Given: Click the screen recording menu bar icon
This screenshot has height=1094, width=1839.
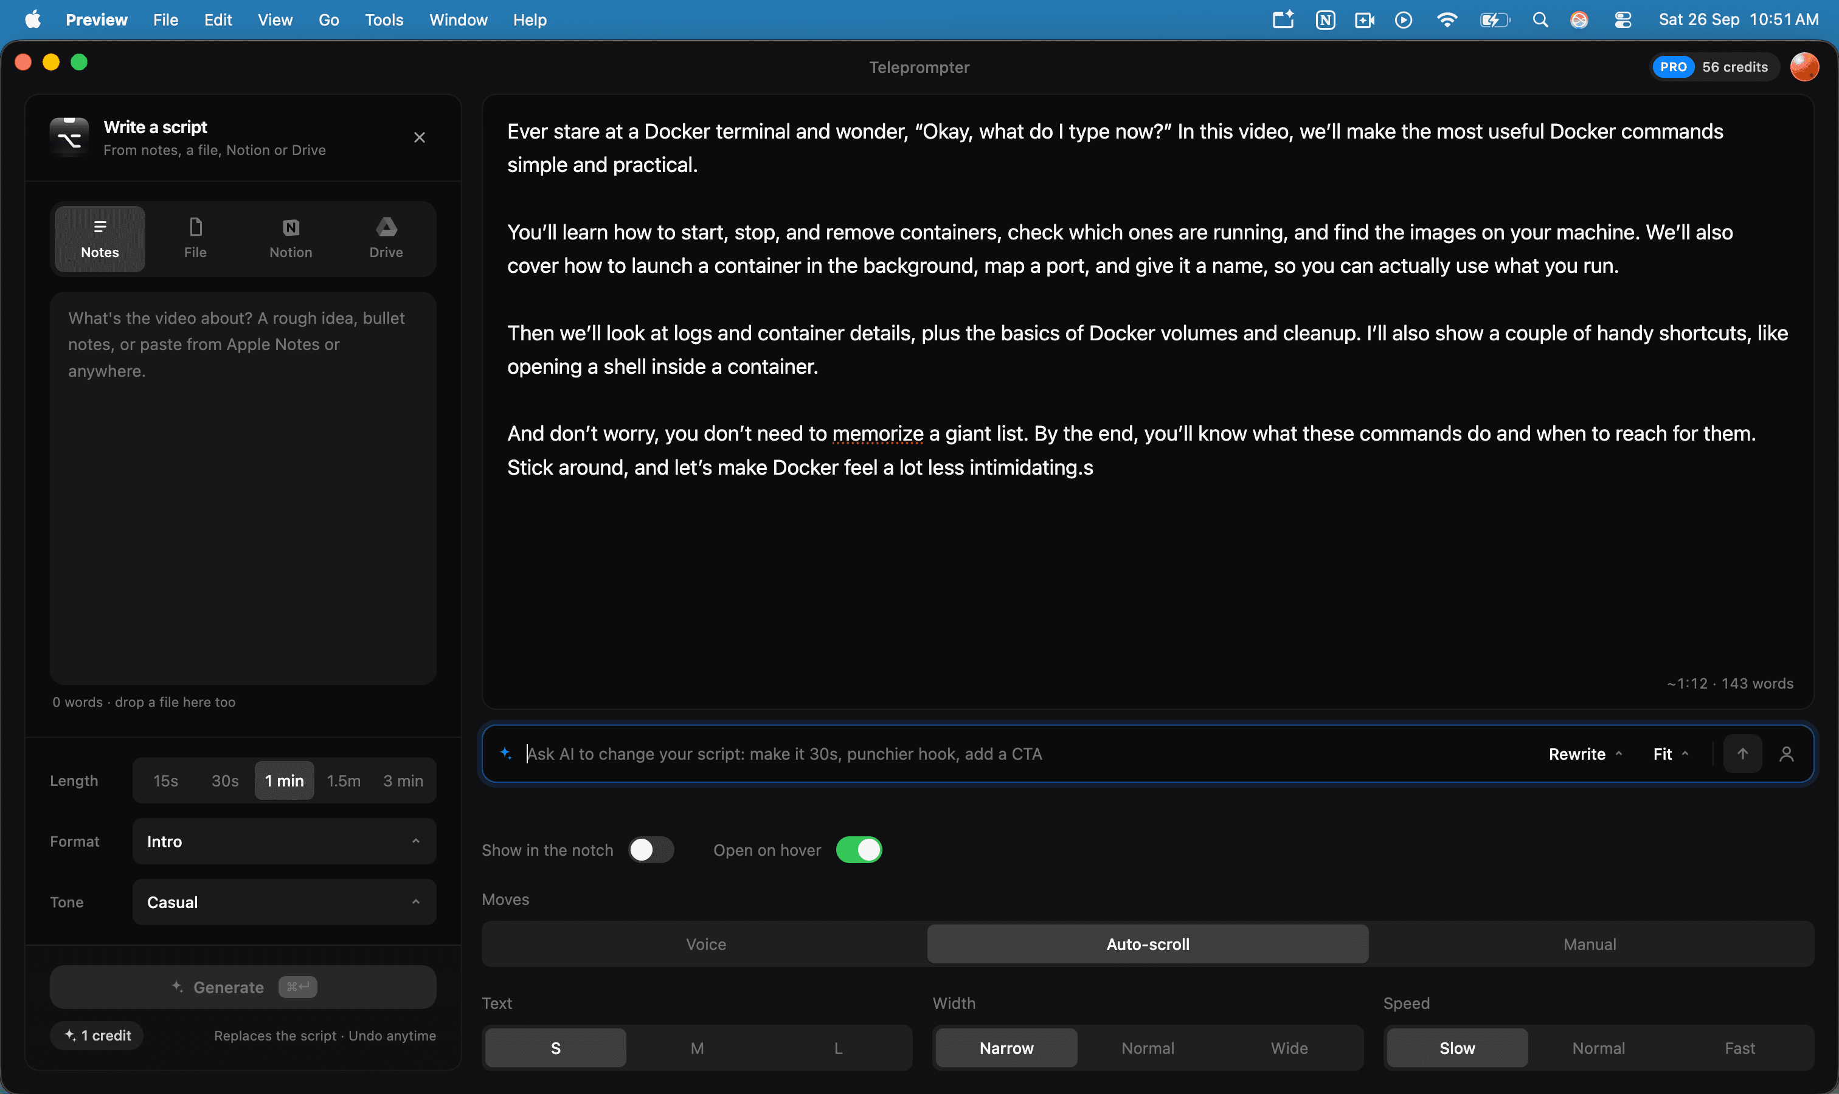Looking at the screenshot, I should pyautogui.click(x=1364, y=20).
